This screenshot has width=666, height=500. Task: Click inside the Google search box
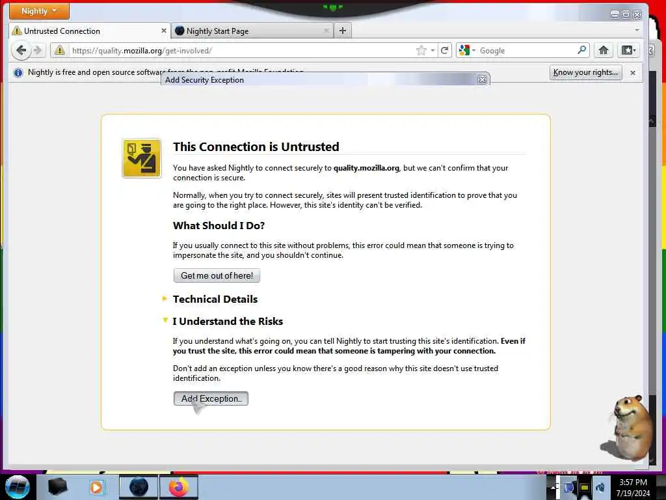coord(527,51)
